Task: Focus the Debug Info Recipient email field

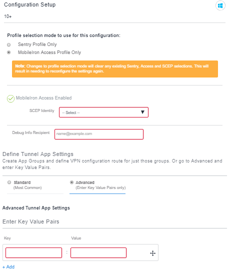Action: 99,134
